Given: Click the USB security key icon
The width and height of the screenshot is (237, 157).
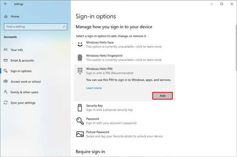Looking at the screenshot, I should coord(80,108).
